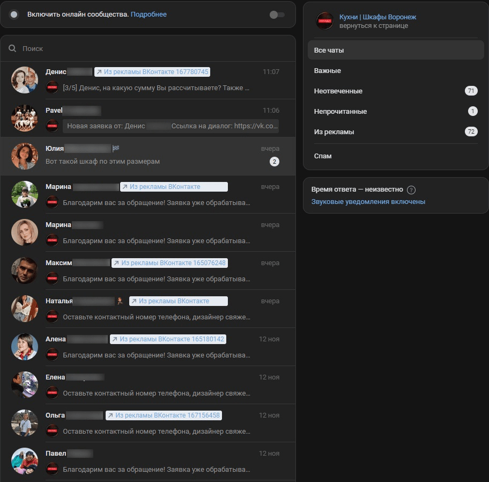This screenshot has width=489, height=482.
Task: Click sender logo in Pavel message preview
Action: coord(53,126)
